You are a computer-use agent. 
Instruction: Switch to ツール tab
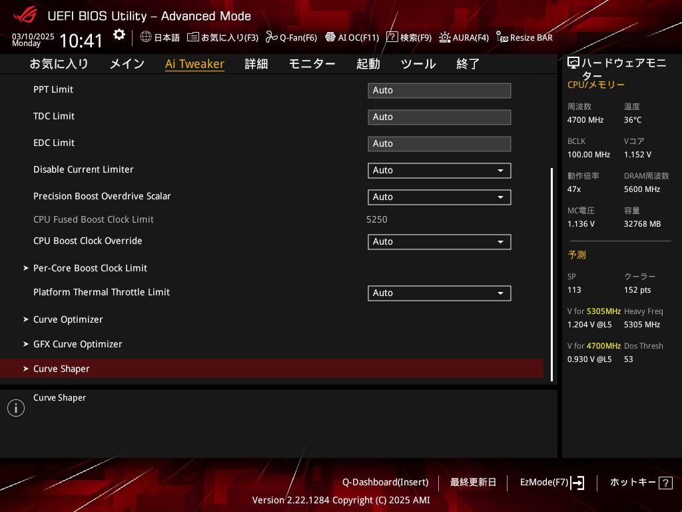(418, 64)
